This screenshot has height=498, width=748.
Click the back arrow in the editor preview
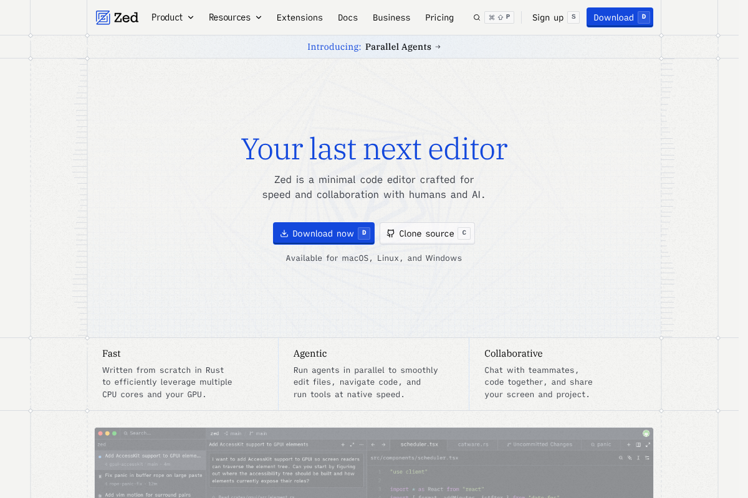(373, 444)
